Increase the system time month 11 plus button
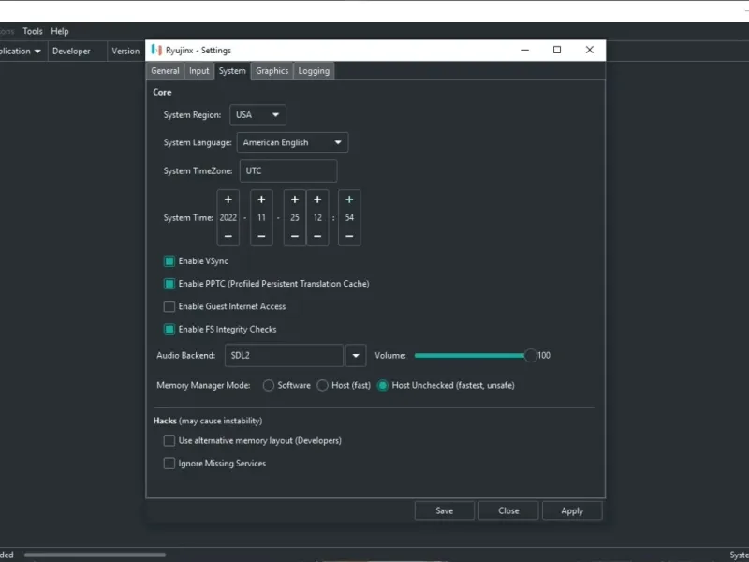This screenshot has width=749, height=562. click(x=261, y=200)
